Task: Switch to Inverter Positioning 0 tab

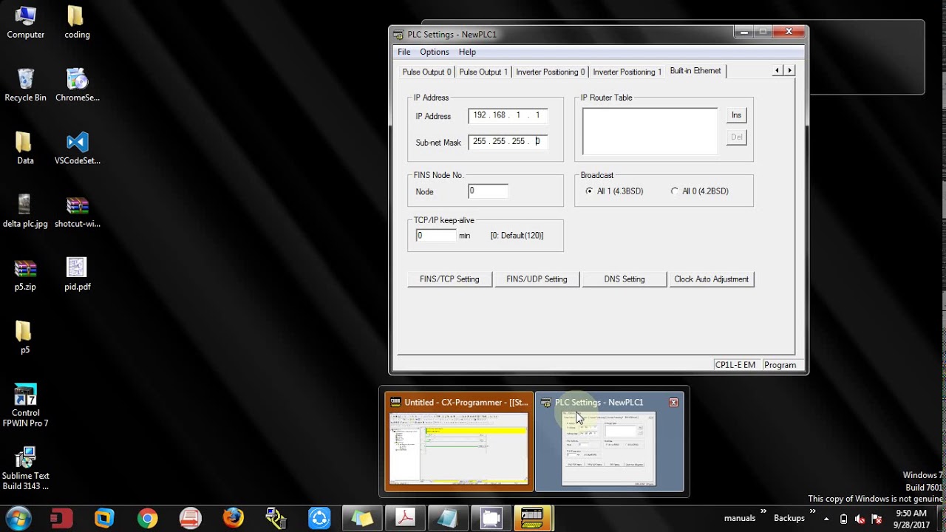Action: (551, 72)
